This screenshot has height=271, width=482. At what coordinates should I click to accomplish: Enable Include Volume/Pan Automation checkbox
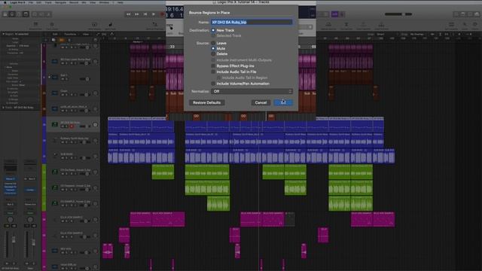click(213, 84)
